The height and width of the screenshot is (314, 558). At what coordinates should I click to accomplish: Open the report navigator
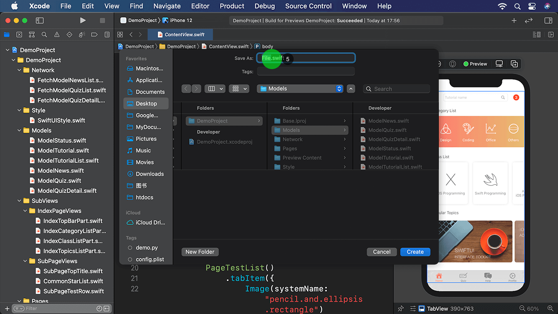pos(107,35)
